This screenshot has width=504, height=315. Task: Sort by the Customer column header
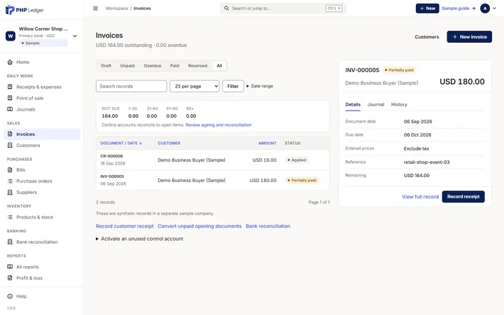coord(169,143)
